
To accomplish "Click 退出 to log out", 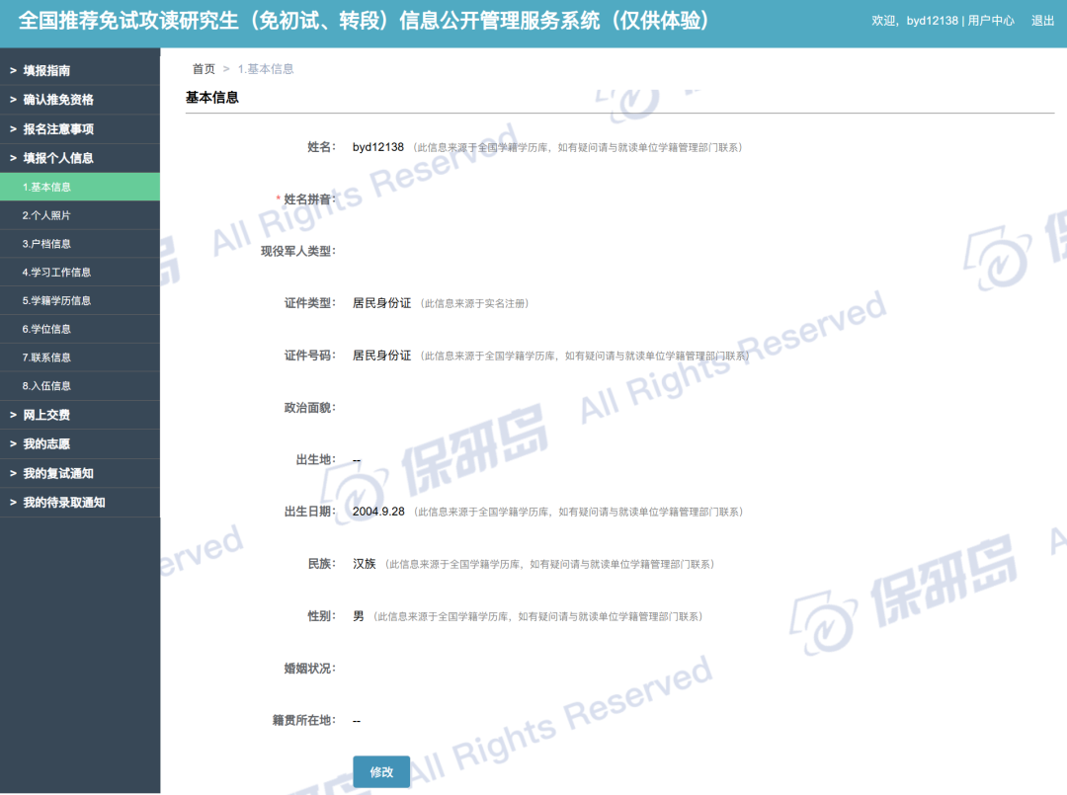I will tap(1042, 20).
